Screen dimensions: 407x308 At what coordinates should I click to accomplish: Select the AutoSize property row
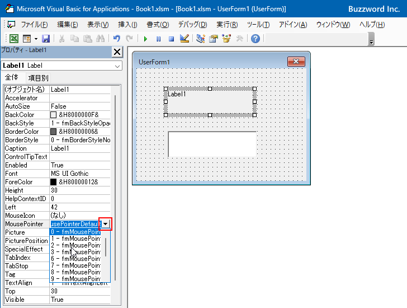(x=58, y=106)
